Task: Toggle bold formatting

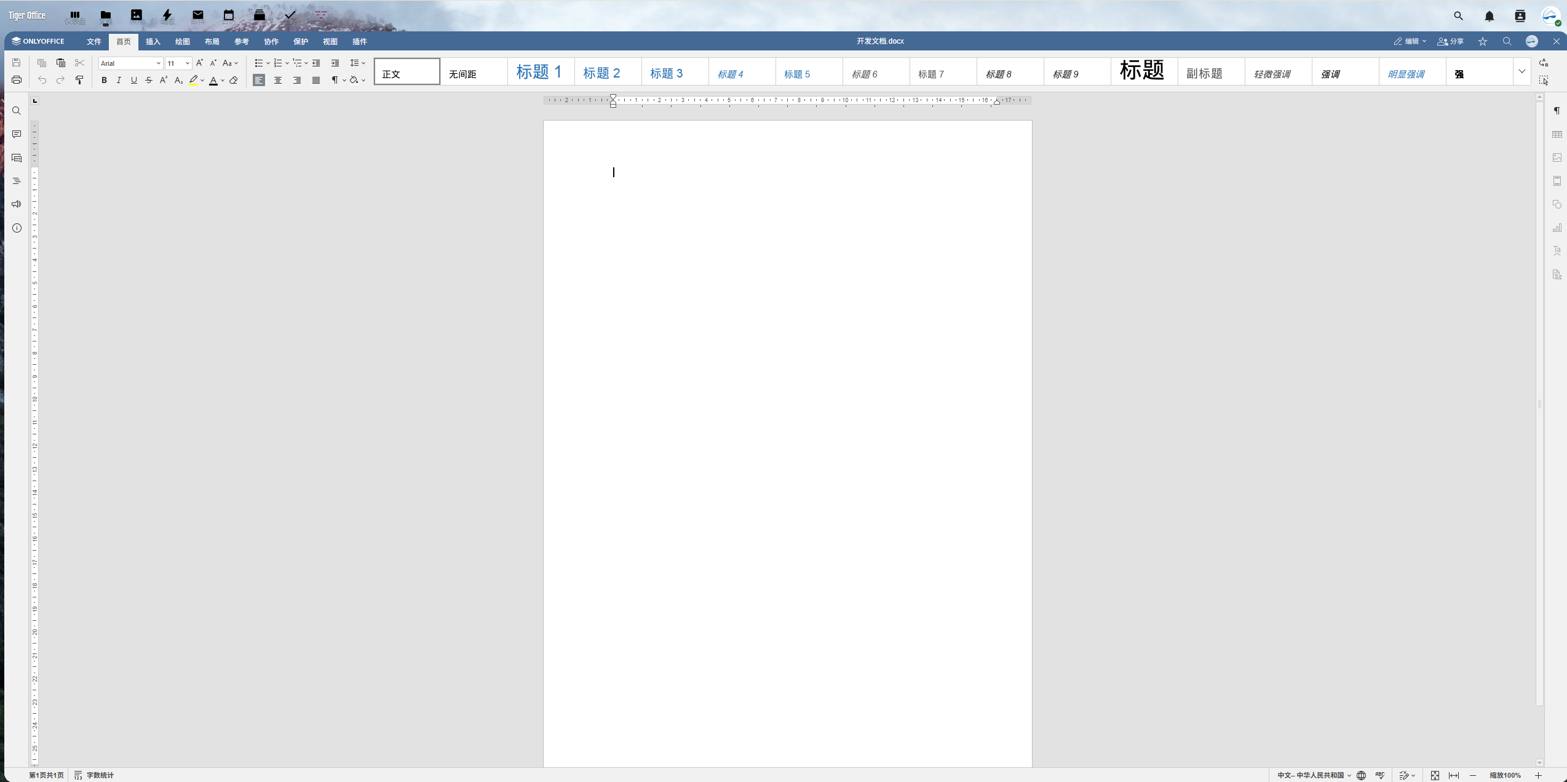Action: [x=104, y=81]
